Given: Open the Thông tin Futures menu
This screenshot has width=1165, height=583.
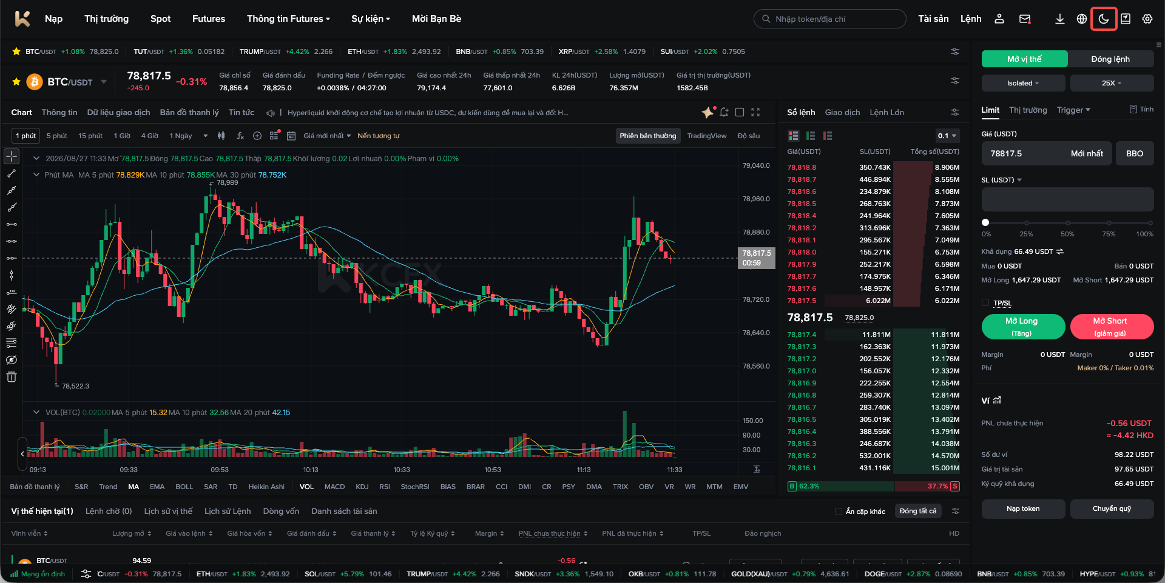Looking at the screenshot, I should click(288, 19).
